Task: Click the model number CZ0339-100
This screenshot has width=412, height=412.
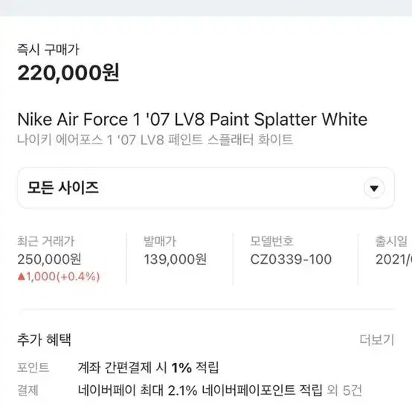Action: (x=291, y=260)
